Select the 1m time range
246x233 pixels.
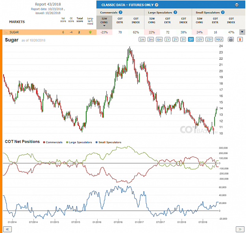point(142,39)
